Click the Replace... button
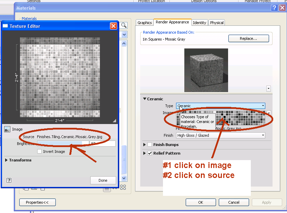This screenshot has width=287, height=213. [x=248, y=38]
